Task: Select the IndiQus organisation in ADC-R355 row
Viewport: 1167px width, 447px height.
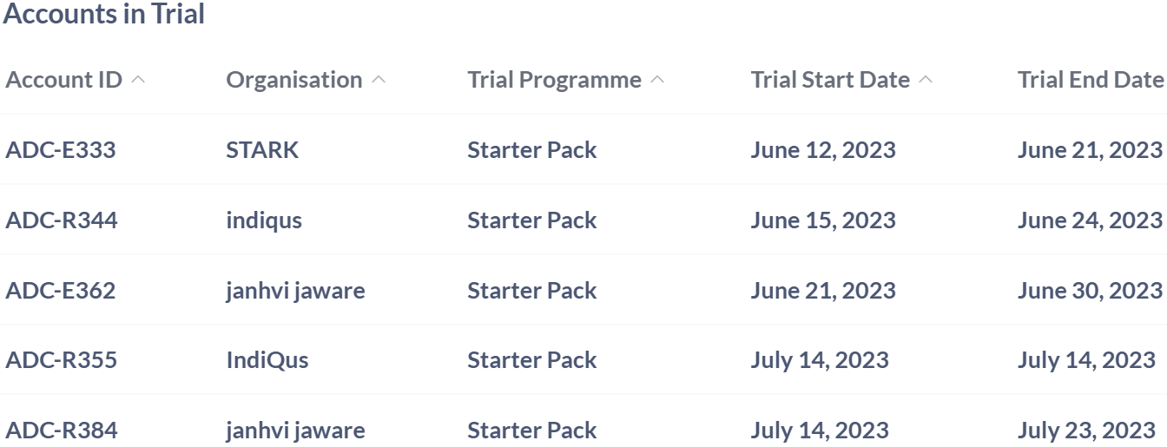Action: (x=267, y=360)
